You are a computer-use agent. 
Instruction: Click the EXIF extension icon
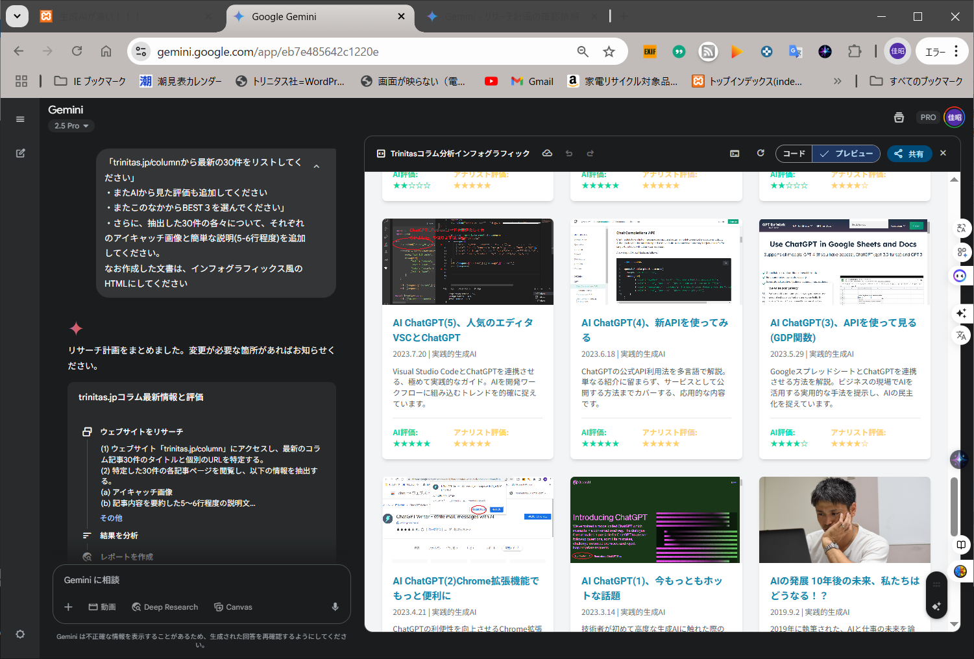[x=650, y=51]
